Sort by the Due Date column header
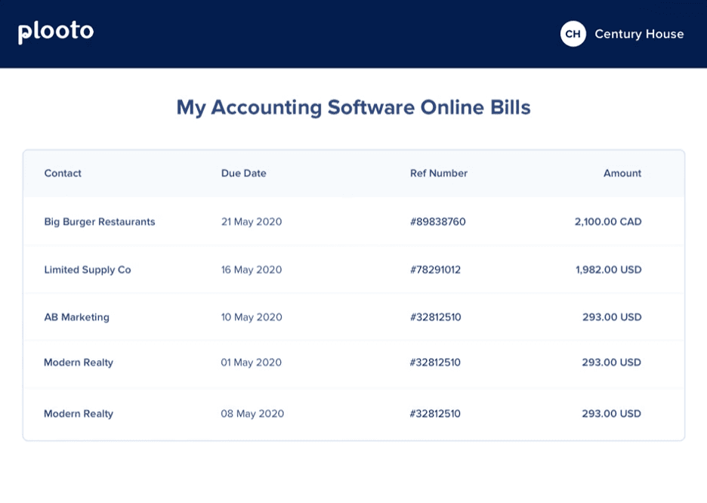Viewport: 707px width, 503px height. point(243,173)
